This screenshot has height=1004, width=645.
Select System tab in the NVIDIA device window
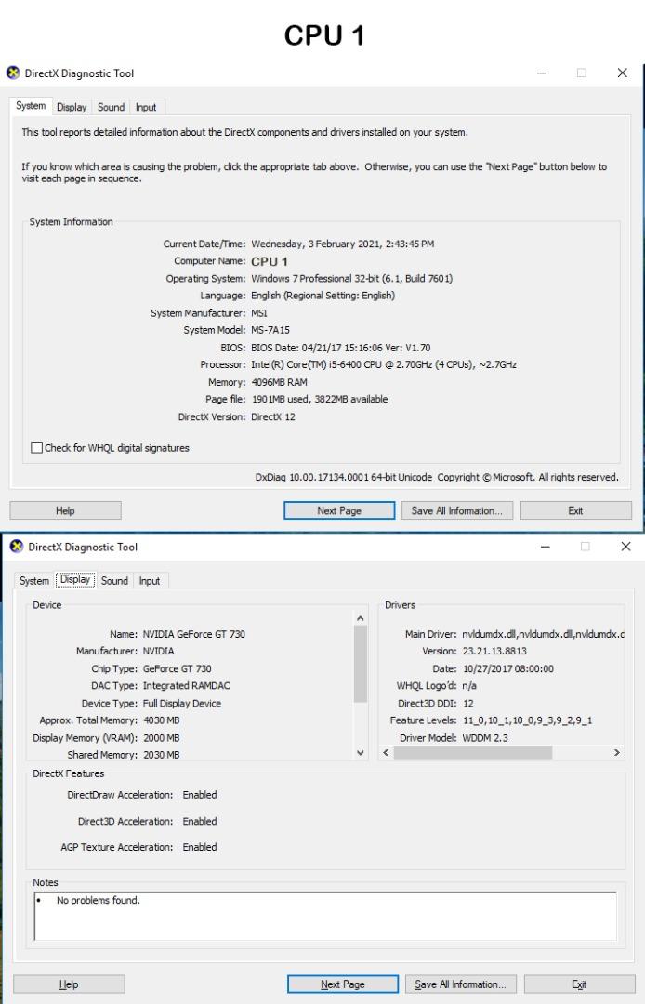point(34,581)
